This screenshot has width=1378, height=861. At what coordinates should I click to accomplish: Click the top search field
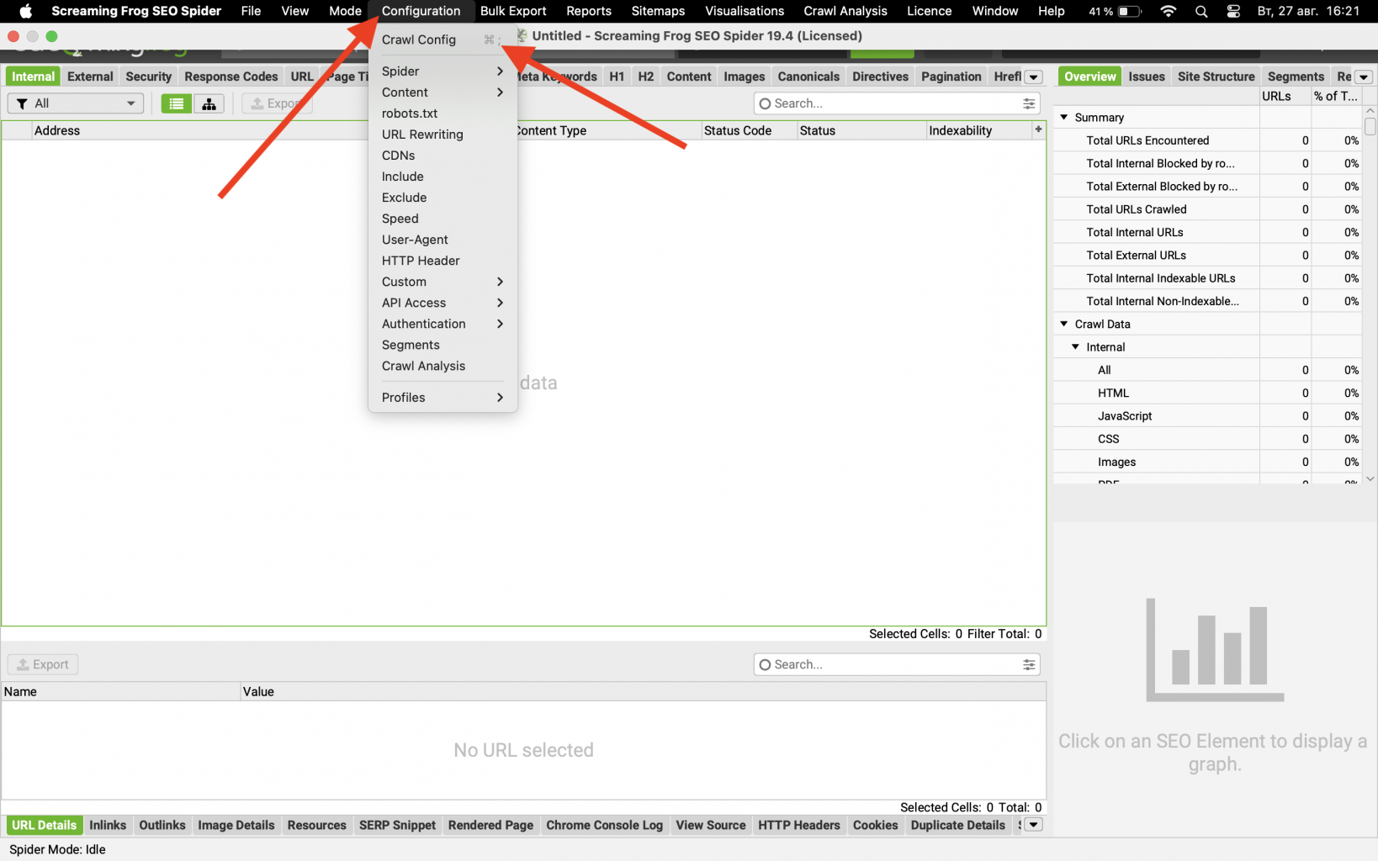point(897,103)
